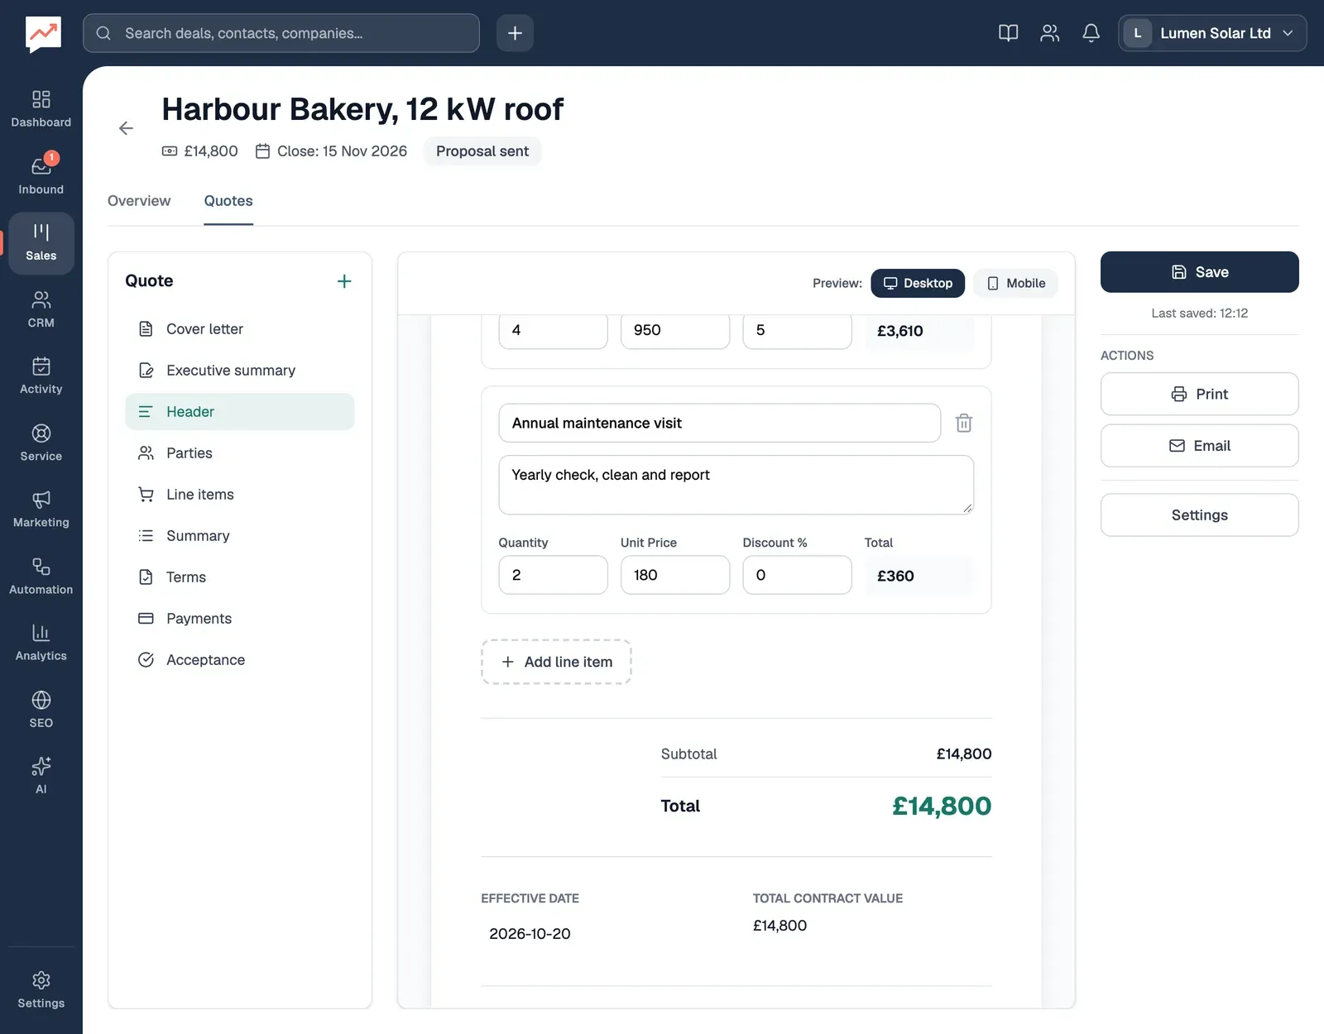Switch to the Overview tab
The image size is (1324, 1034).
click(x=139, y=201)
